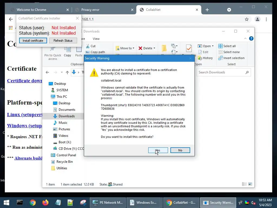Click the Search Downloads field
The height and width of the screenshot is (208, 277).
223,72
